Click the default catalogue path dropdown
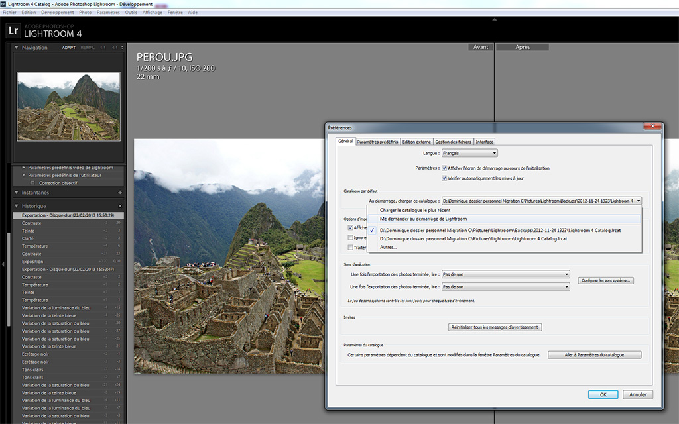The height and width of the screenshot is (424, 679). 541,201
